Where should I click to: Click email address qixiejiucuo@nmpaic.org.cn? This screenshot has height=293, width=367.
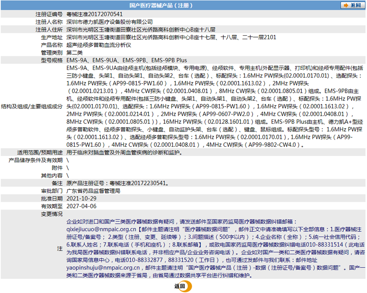pyautogui.click(x=101, y=230)
